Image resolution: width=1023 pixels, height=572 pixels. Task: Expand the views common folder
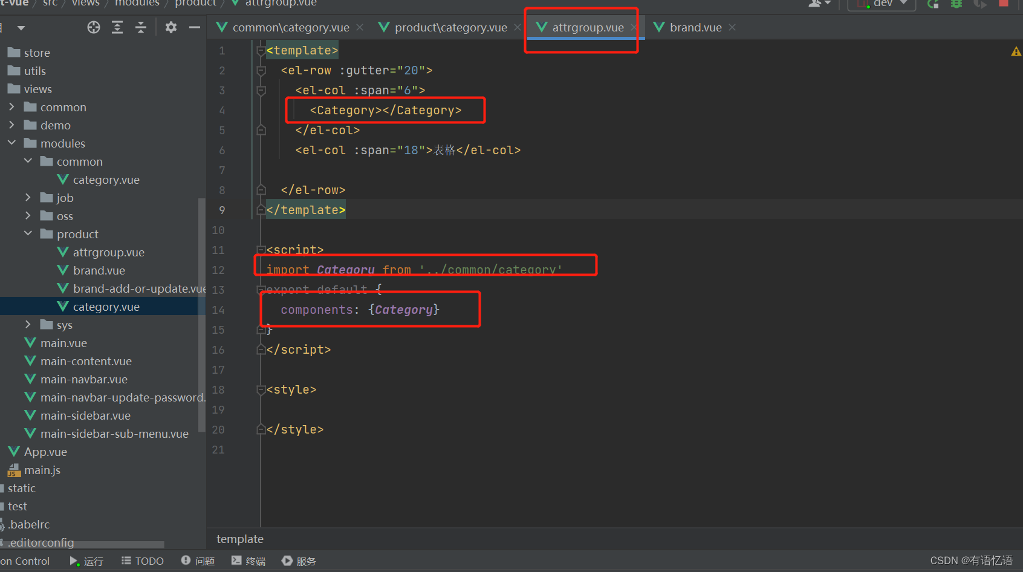[11, 106]
